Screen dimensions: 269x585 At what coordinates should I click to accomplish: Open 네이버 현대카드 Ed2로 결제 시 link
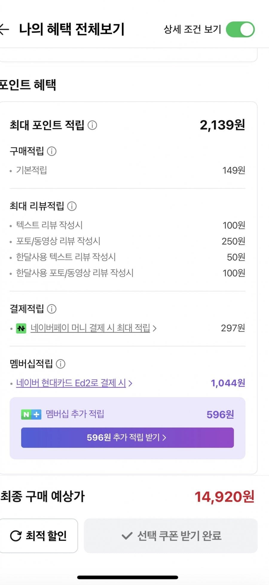coord(71,383)
